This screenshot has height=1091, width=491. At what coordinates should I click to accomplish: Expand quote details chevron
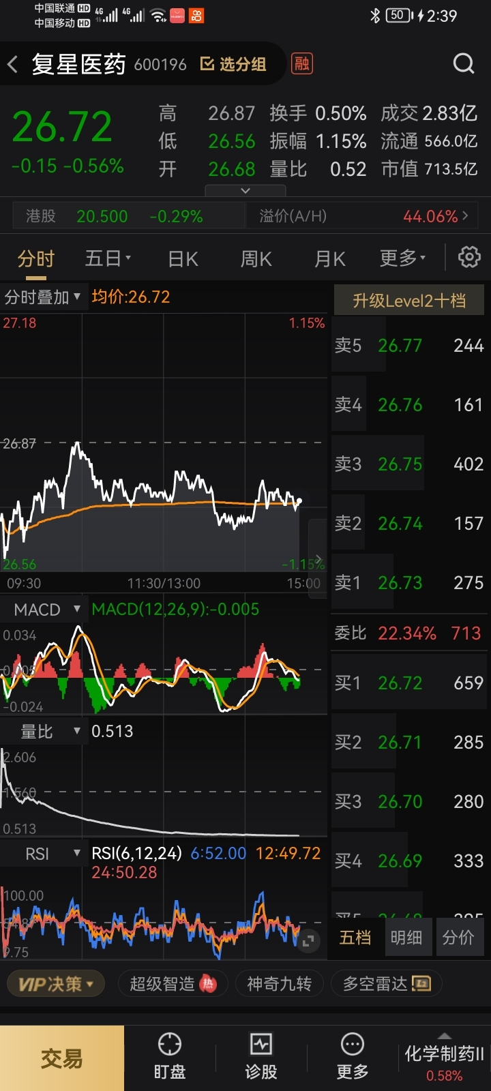pos(245,191)
